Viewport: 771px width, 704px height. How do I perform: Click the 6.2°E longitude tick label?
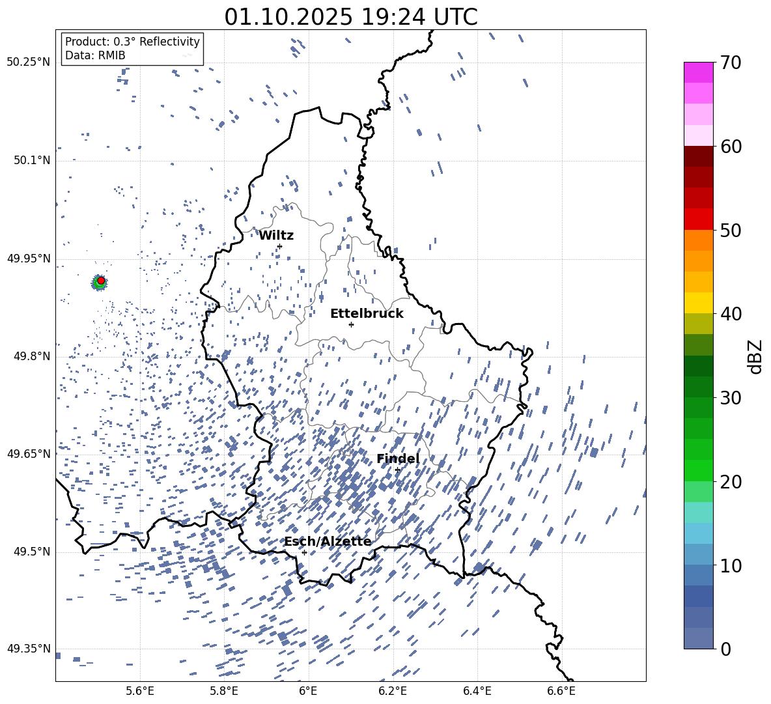click(x=393, y=690)
